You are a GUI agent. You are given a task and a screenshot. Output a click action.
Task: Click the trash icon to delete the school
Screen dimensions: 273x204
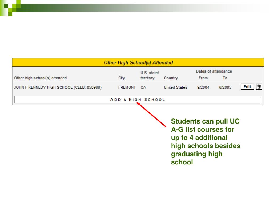point(259,87)
